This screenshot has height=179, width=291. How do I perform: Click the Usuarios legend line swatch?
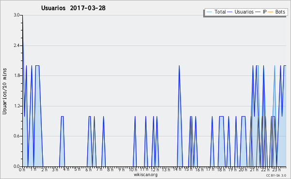pyautogui.click(x=230, y=12)
